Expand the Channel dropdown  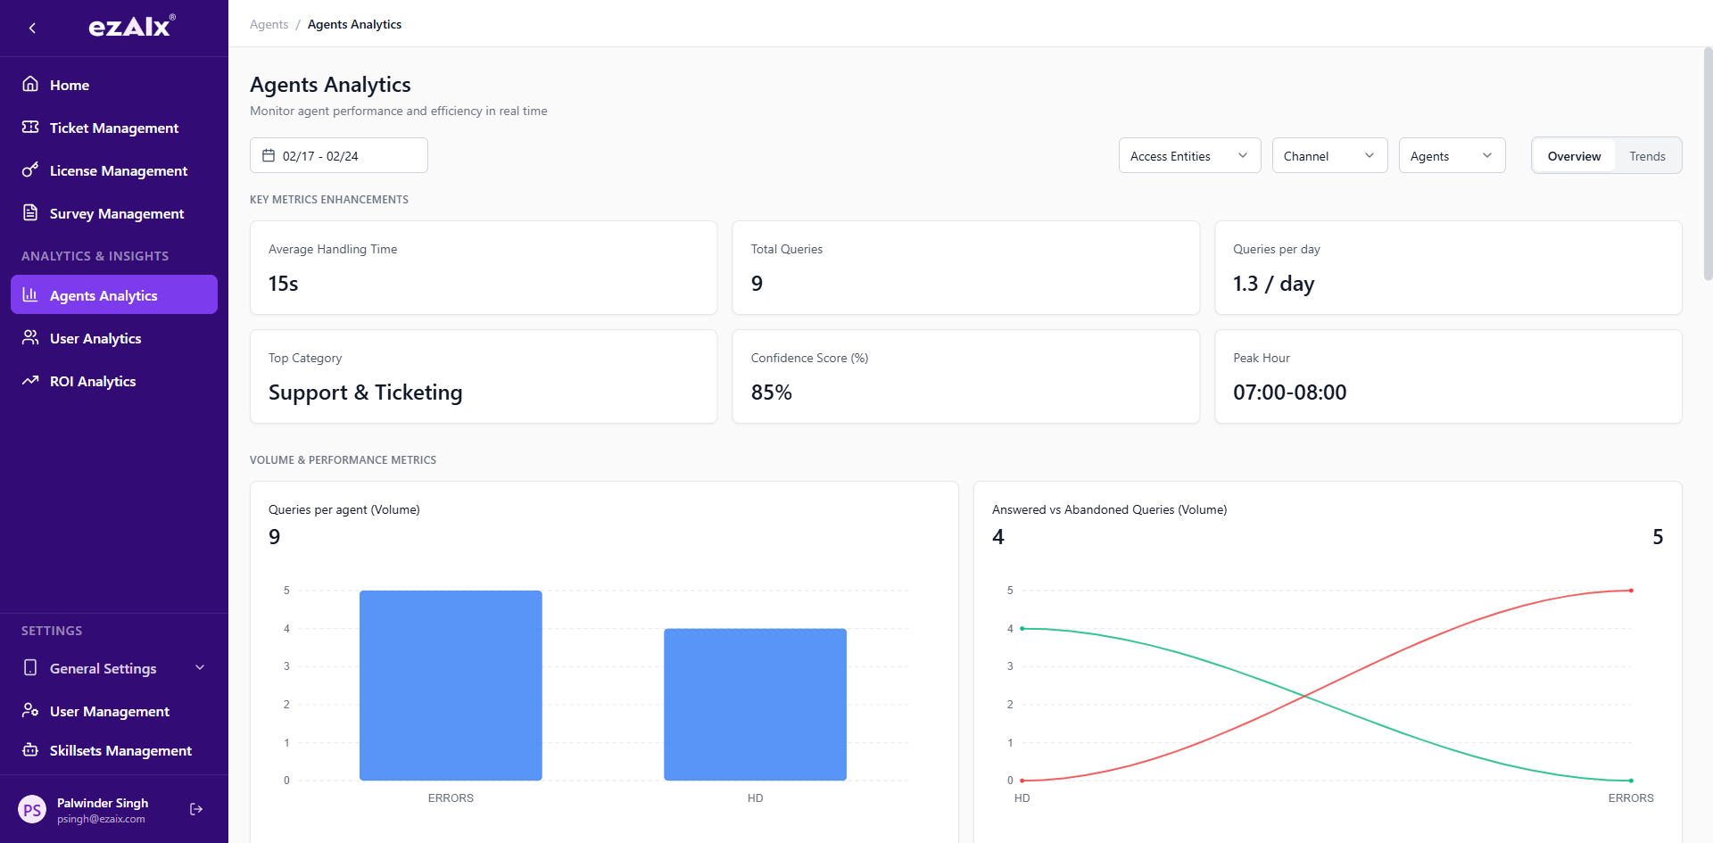tap(1329, 155)
